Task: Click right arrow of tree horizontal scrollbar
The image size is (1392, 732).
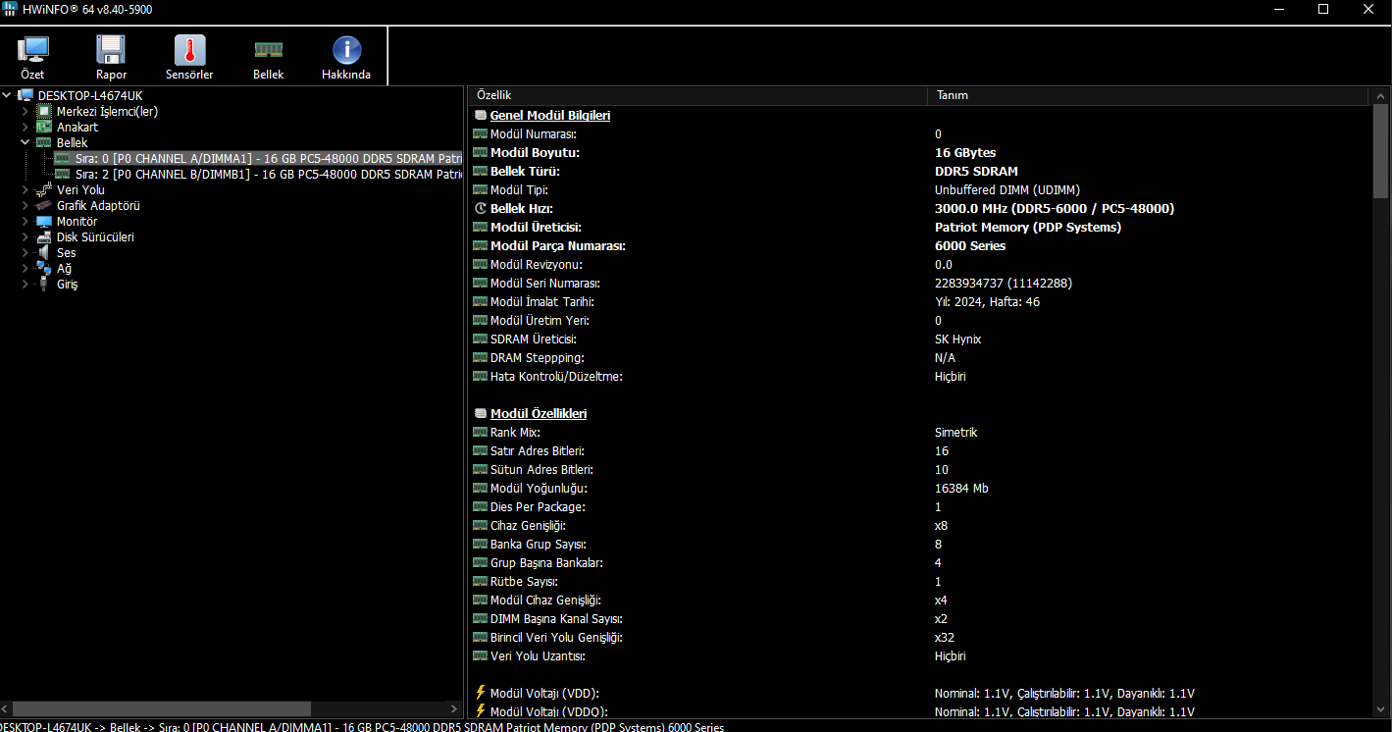Action: coord(453,708)
